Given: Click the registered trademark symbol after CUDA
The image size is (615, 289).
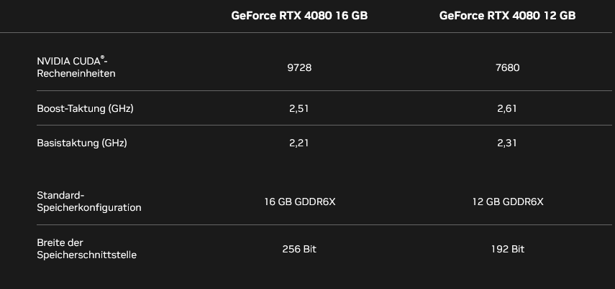Looking at the screenshot, I should (103, 59).
